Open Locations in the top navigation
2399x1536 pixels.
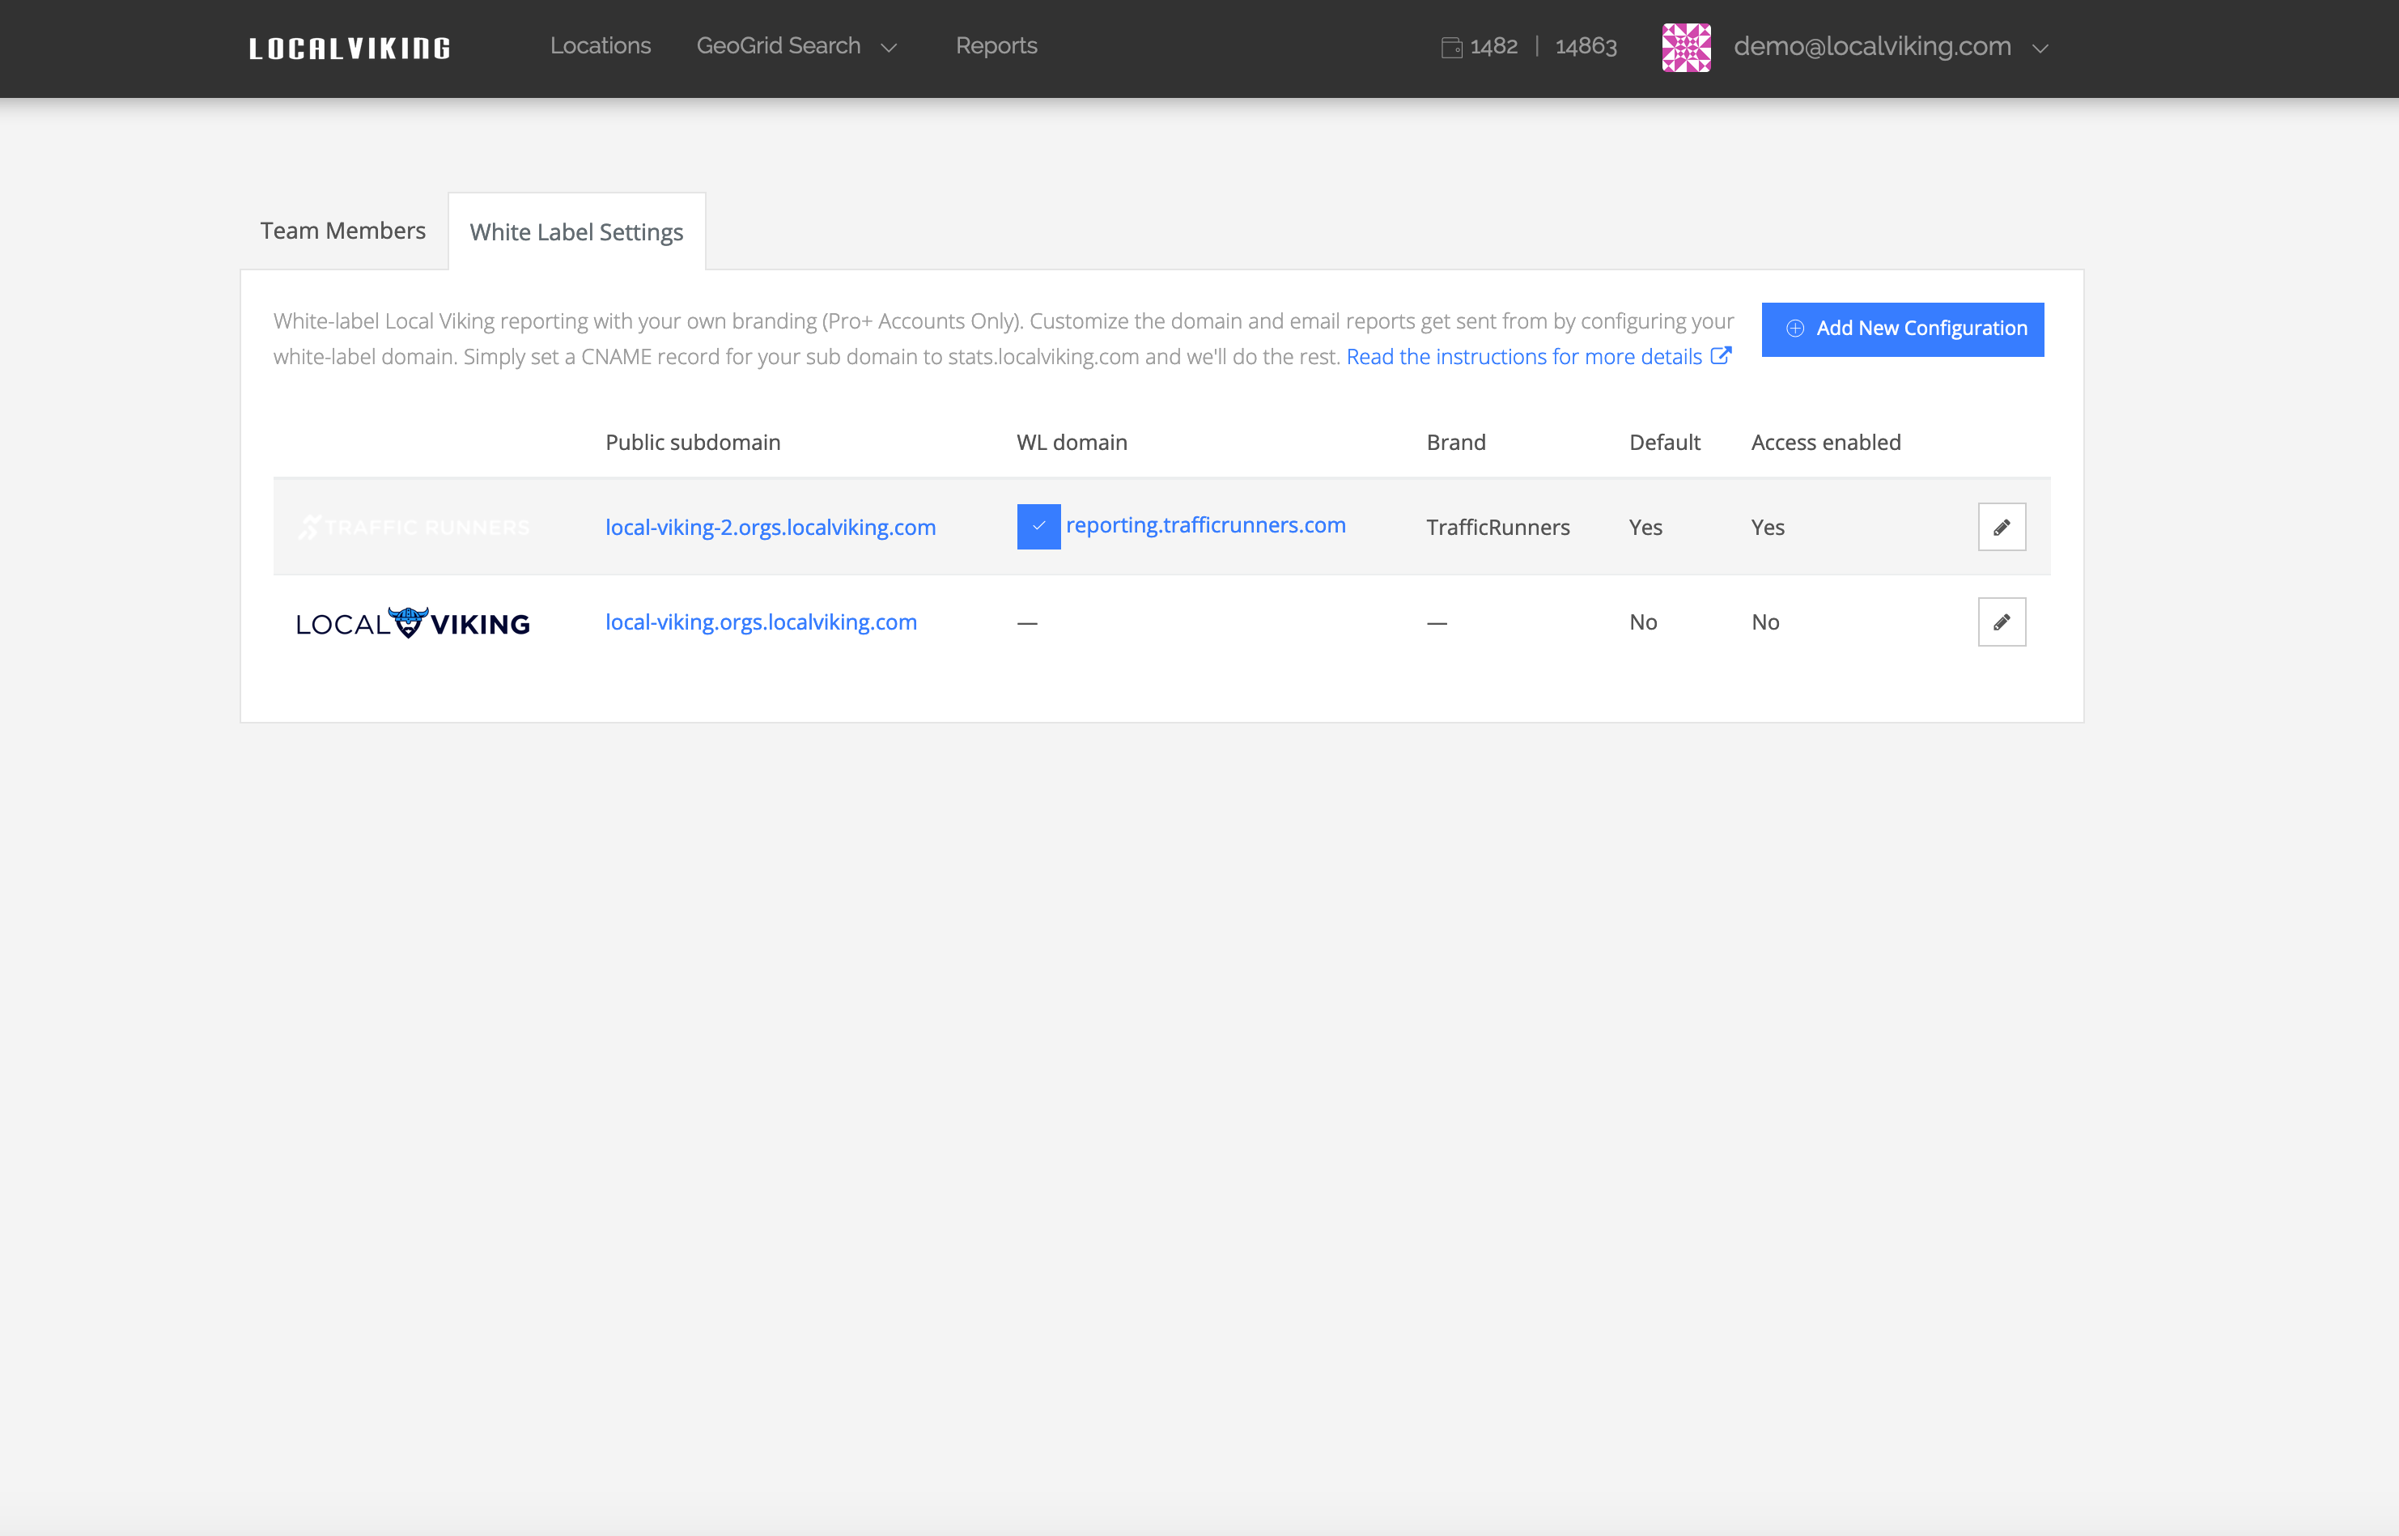click(600, 46)
